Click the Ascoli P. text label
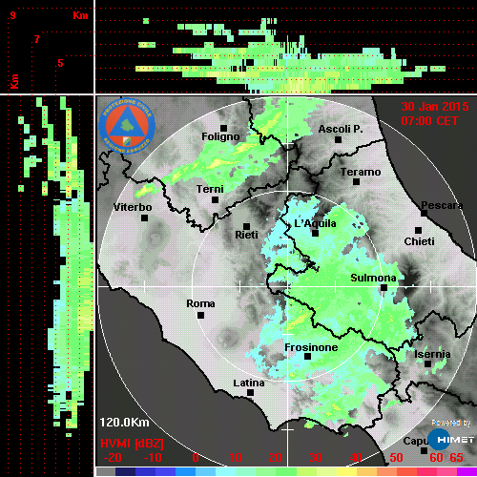Image resolution: width=477 pixels, height=477 pixels. point(341,129)
